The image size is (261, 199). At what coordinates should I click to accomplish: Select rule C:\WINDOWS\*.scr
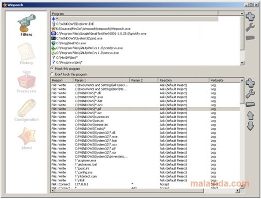pos(145,113)
